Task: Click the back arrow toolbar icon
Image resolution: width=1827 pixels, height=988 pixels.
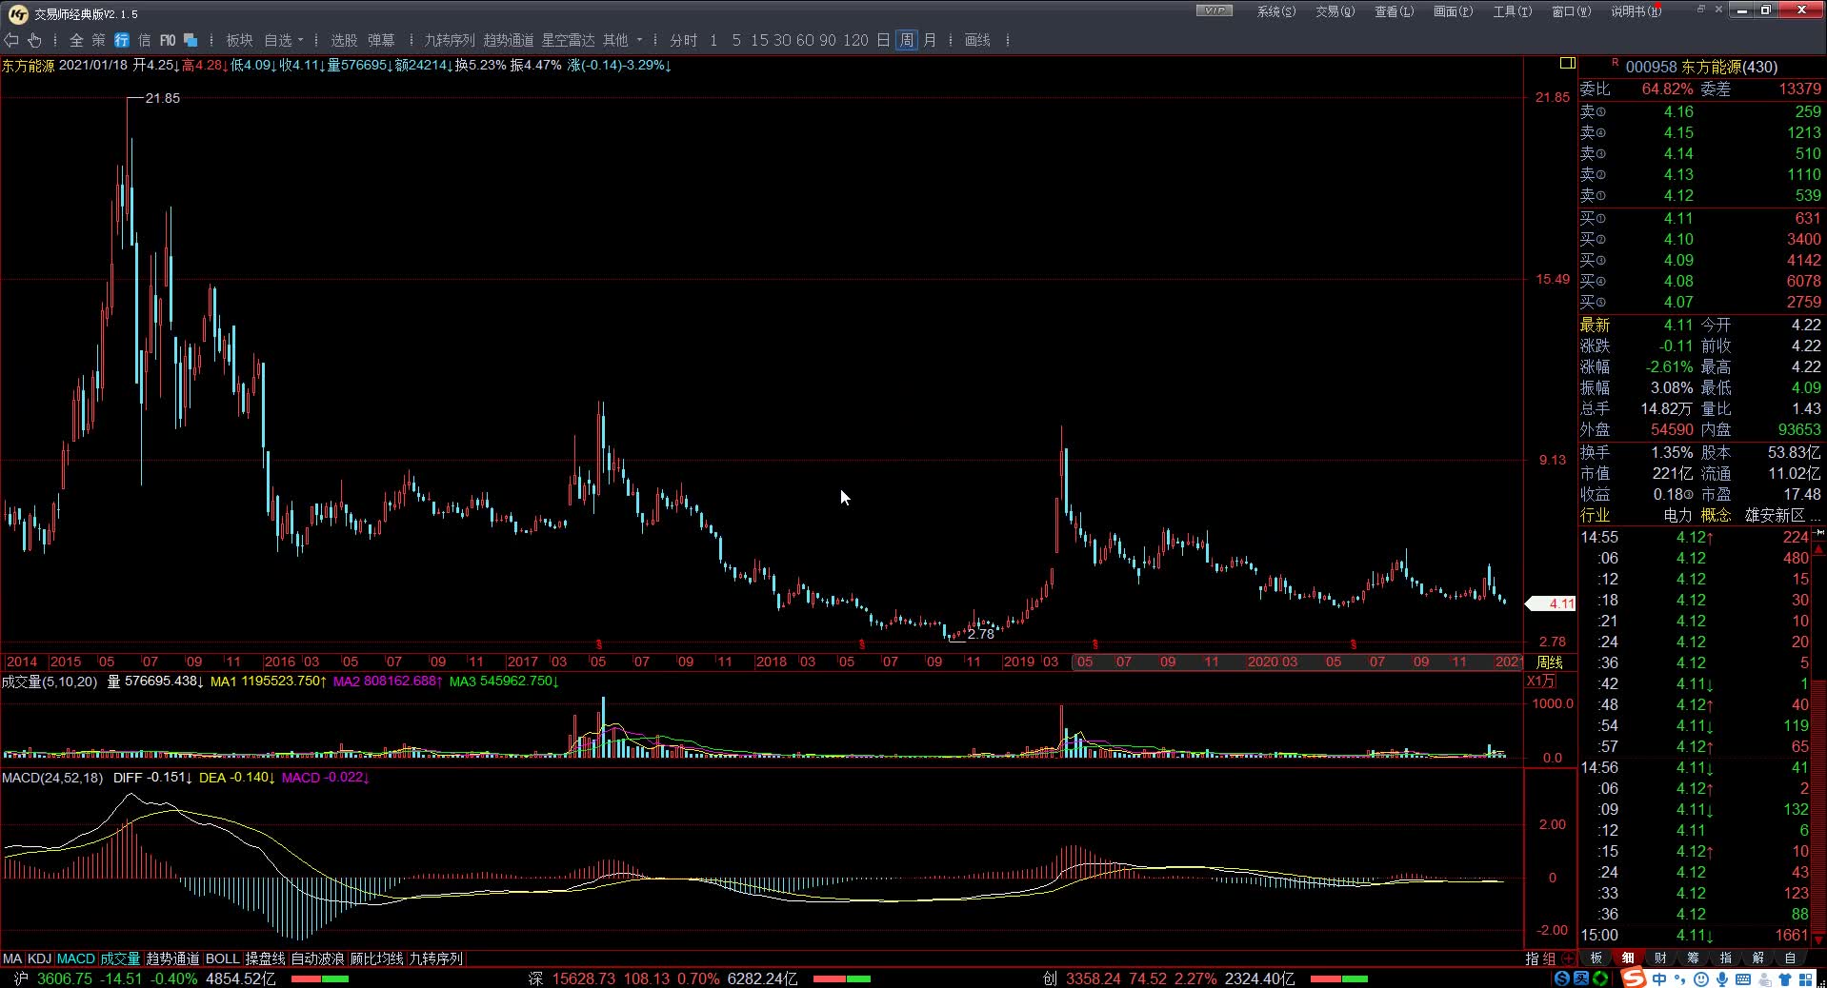Action: click(11, 40)
